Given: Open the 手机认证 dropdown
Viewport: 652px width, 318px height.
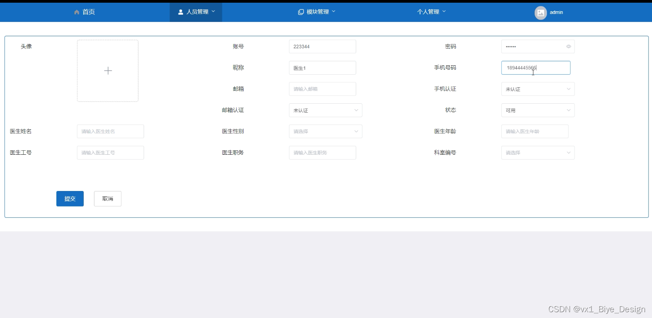Looking at the screenshot, I should 538,89.
